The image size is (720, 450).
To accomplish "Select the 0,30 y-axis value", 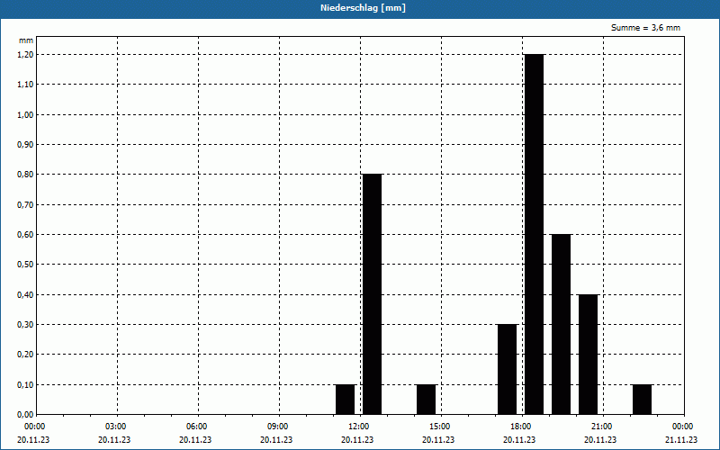I will pyautogui.click(x=25, y=325).
